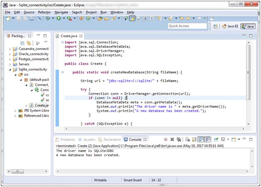This screenshot has width=261, height=187.
Task: Click the Open Type icon
Action: tap(100, 18)
